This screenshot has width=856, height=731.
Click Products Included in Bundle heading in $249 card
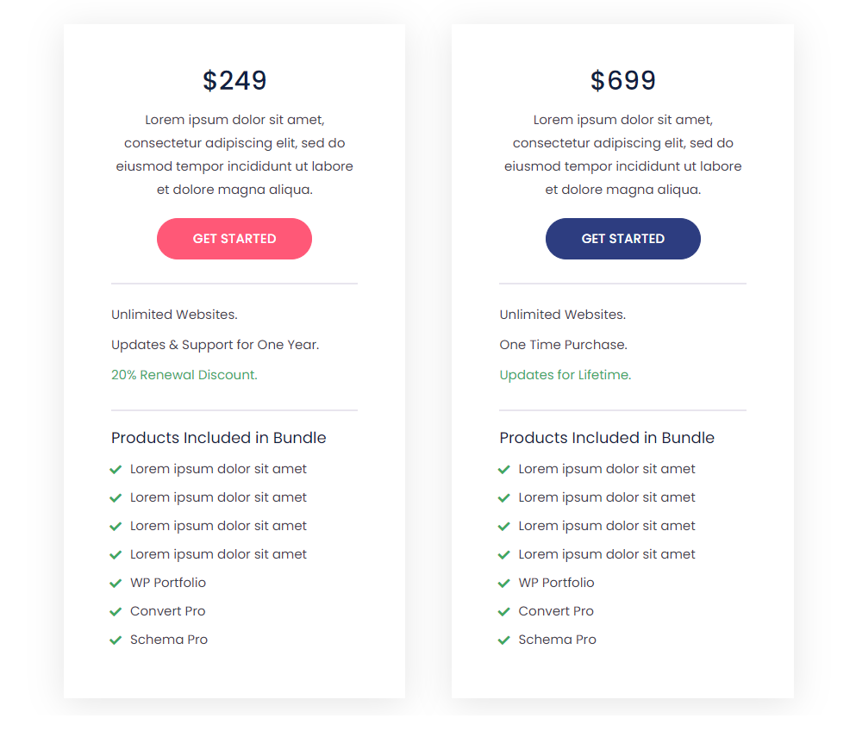click(218, 438)
